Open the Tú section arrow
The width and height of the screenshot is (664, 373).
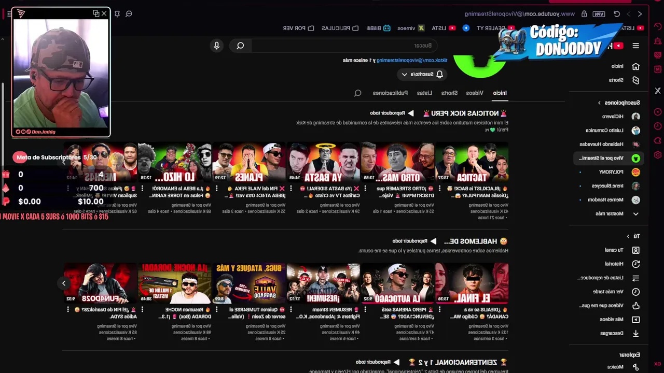point(628,236)
